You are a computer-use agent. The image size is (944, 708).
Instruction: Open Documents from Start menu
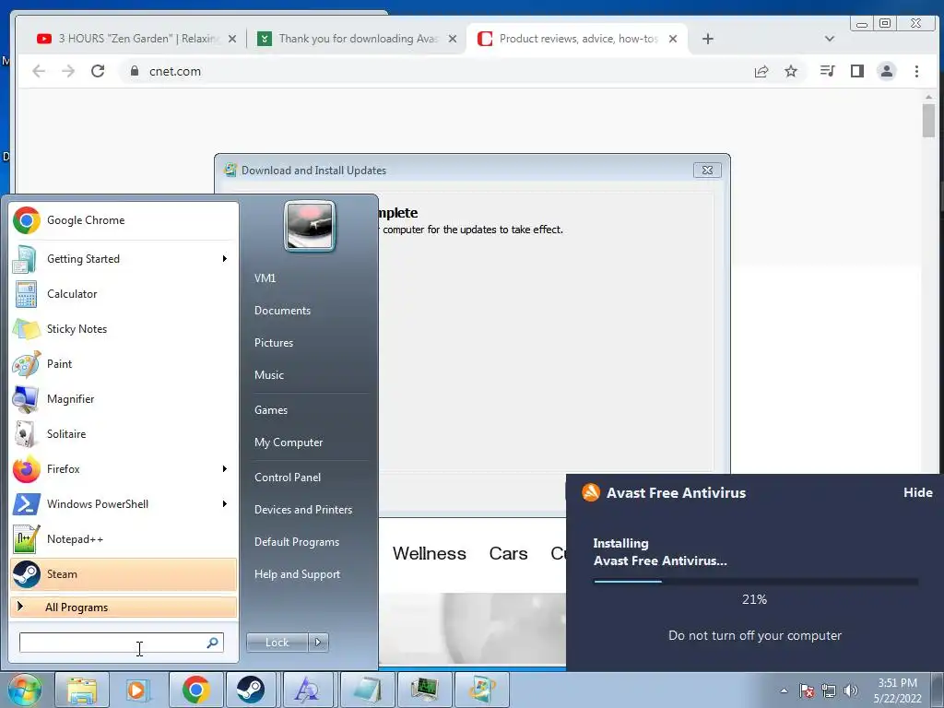(282, 311)
